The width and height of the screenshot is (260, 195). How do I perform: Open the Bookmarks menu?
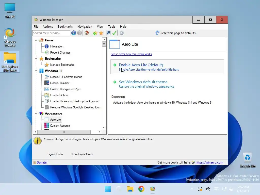point(65,26)
